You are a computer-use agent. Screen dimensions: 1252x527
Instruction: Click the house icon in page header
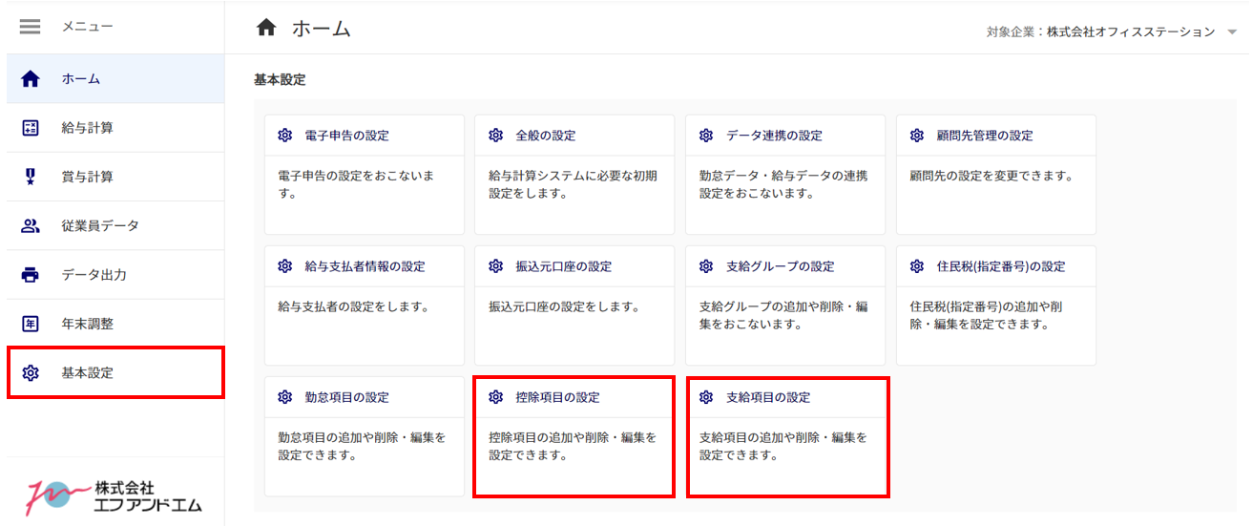pos(266,29)
